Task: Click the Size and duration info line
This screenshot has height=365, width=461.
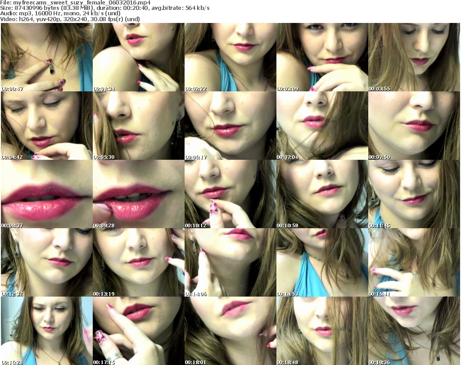Action: point(104,8)
